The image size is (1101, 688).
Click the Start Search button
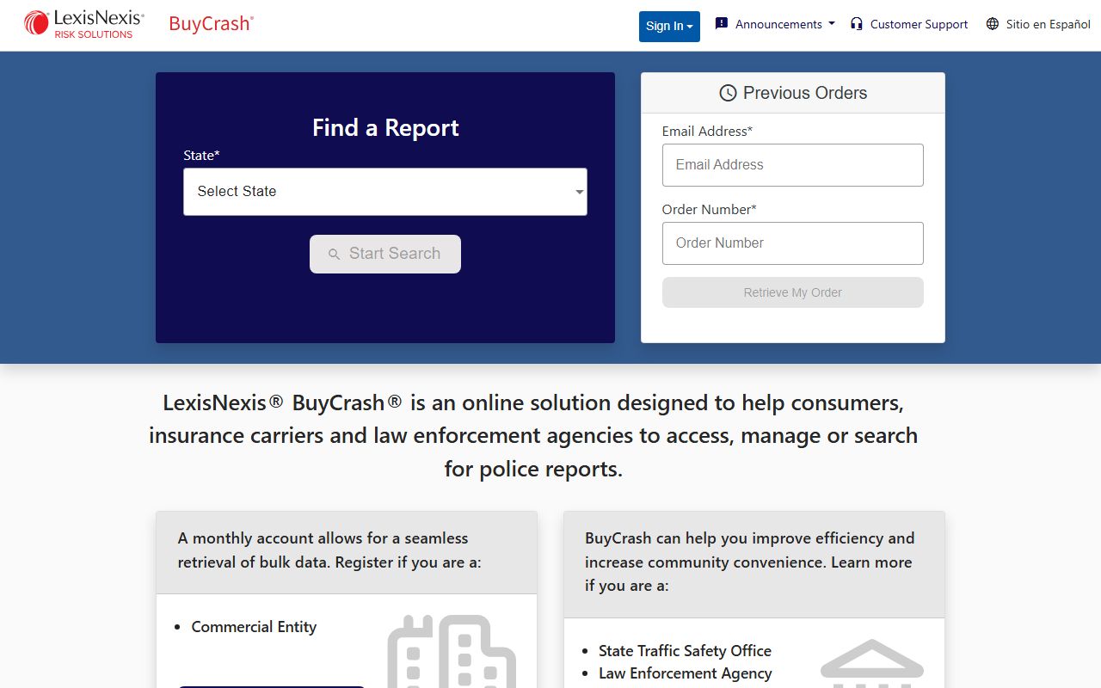pos(385,254)
